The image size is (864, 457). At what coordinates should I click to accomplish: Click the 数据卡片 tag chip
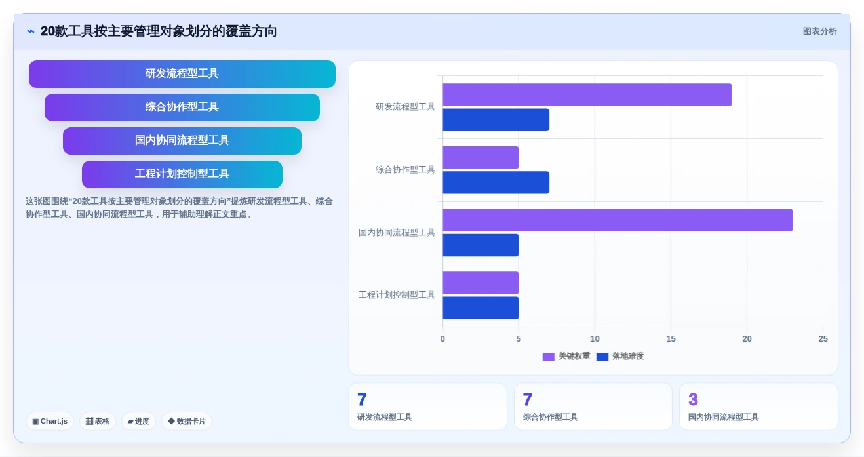187,421
